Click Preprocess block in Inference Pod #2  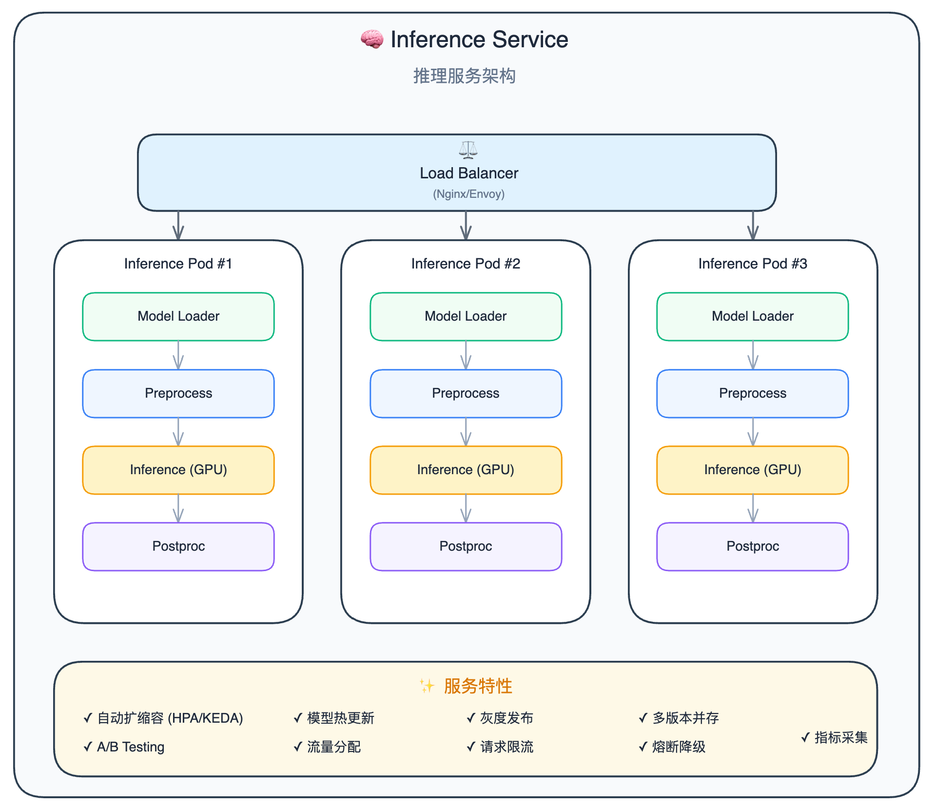tap(466, 393)
